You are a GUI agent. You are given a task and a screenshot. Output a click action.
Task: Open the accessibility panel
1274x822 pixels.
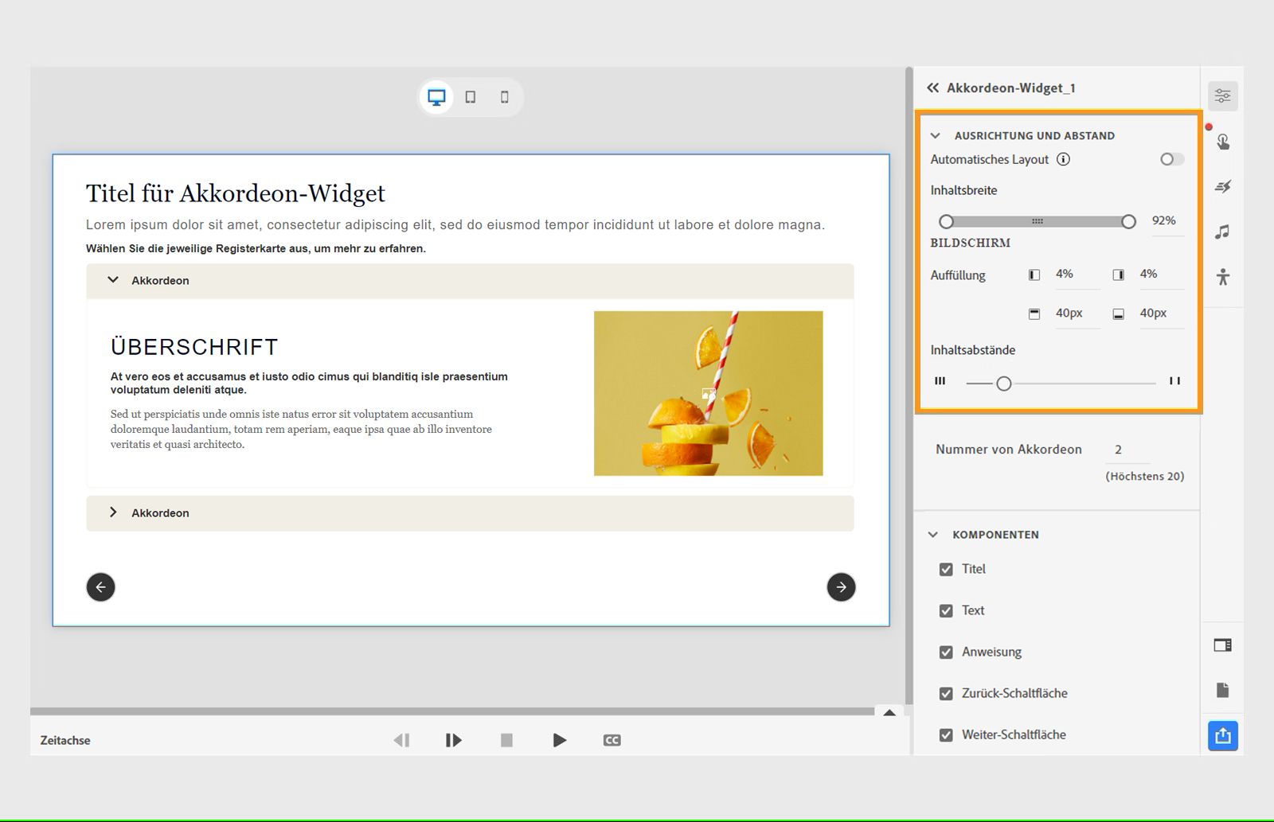pyautogui.click(x=1223, y=276)
